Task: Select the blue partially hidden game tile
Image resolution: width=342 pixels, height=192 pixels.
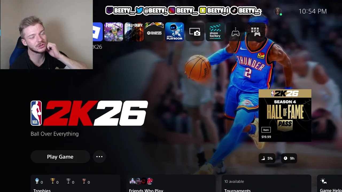Action: pos(98,32)
